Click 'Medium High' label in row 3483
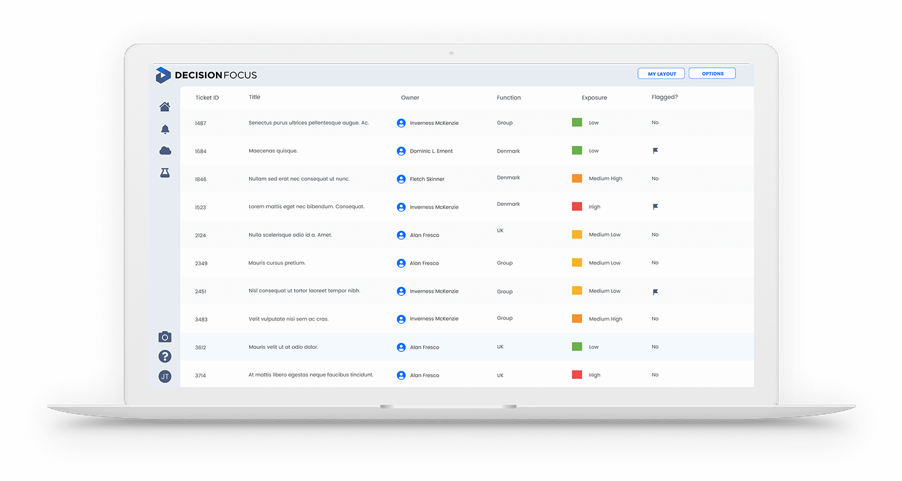 (606, 319)
